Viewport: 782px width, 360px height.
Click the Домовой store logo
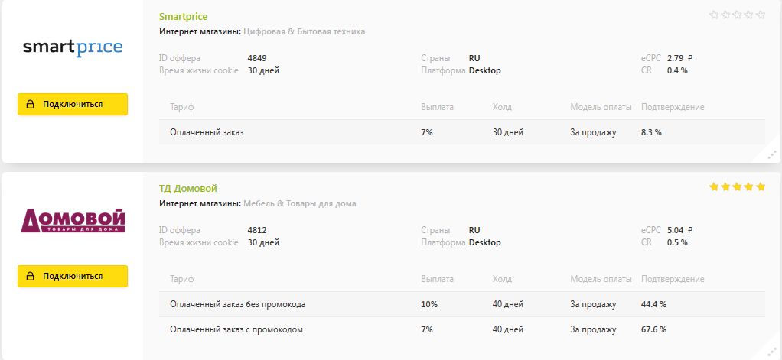(x=73, y=220)
